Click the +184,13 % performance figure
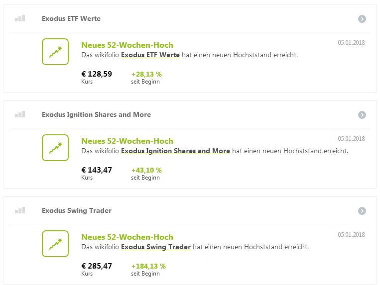Image resolution: width=380 pixels, height=285 pixels. [148, 266]
